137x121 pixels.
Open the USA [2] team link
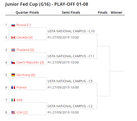[22, 112]
